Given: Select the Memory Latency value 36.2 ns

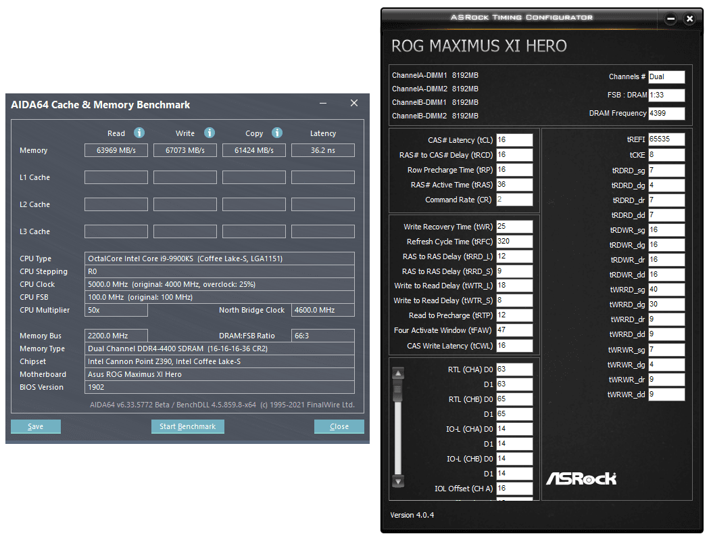Looking at the screenshot, I should 323,150.
